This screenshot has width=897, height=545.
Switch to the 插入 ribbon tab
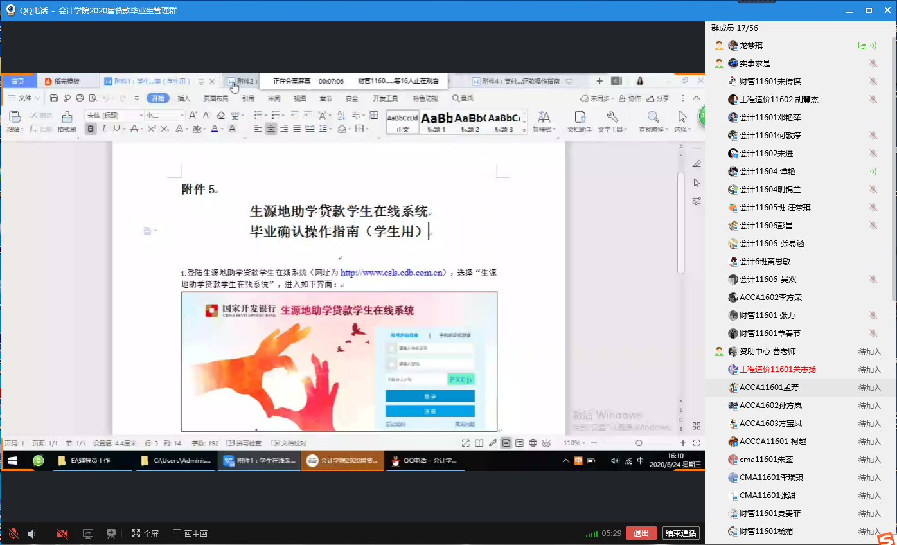184,98
